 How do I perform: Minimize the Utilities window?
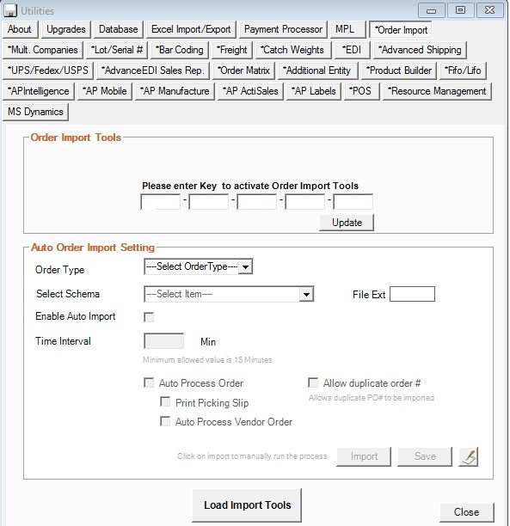point(432,10)
